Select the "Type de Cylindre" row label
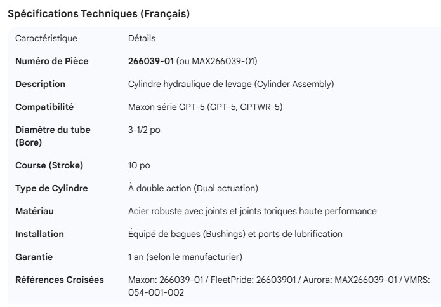441x307 pixels. 51,188
